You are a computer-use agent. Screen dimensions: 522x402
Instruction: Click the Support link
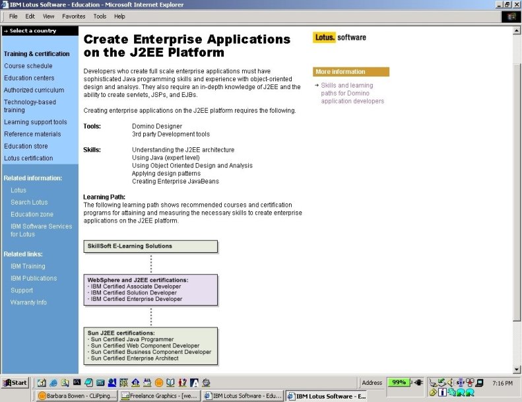tap(22, 290)
